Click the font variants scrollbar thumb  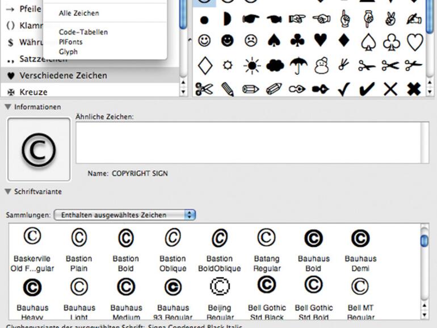pos(424,241)
